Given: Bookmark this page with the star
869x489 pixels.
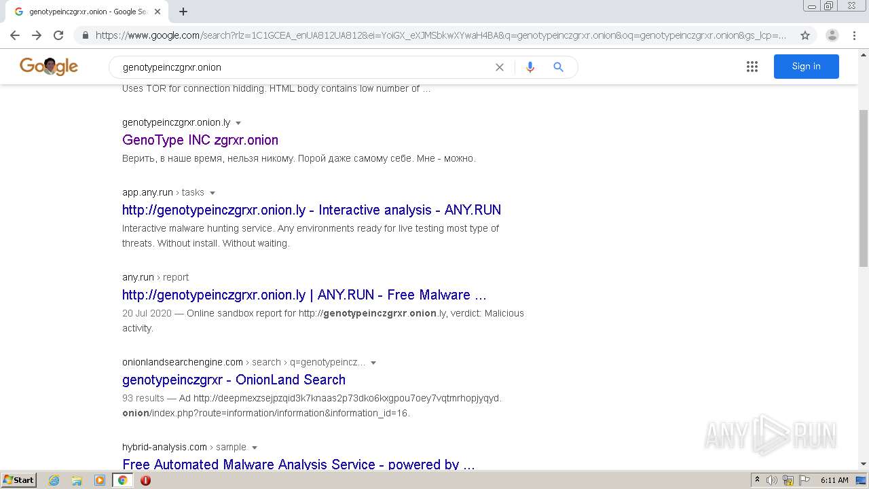Looking at the screenshot, I should pos(805,35).
